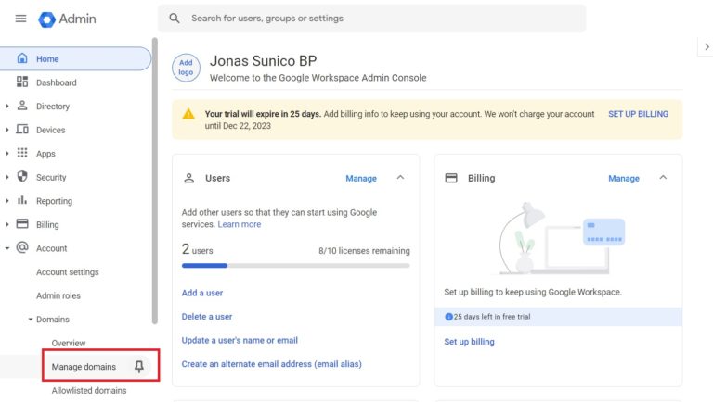Screen dimensions: 713x402
Task: Click the Dashboard icon in sidebar
Action: pos(22,82)
